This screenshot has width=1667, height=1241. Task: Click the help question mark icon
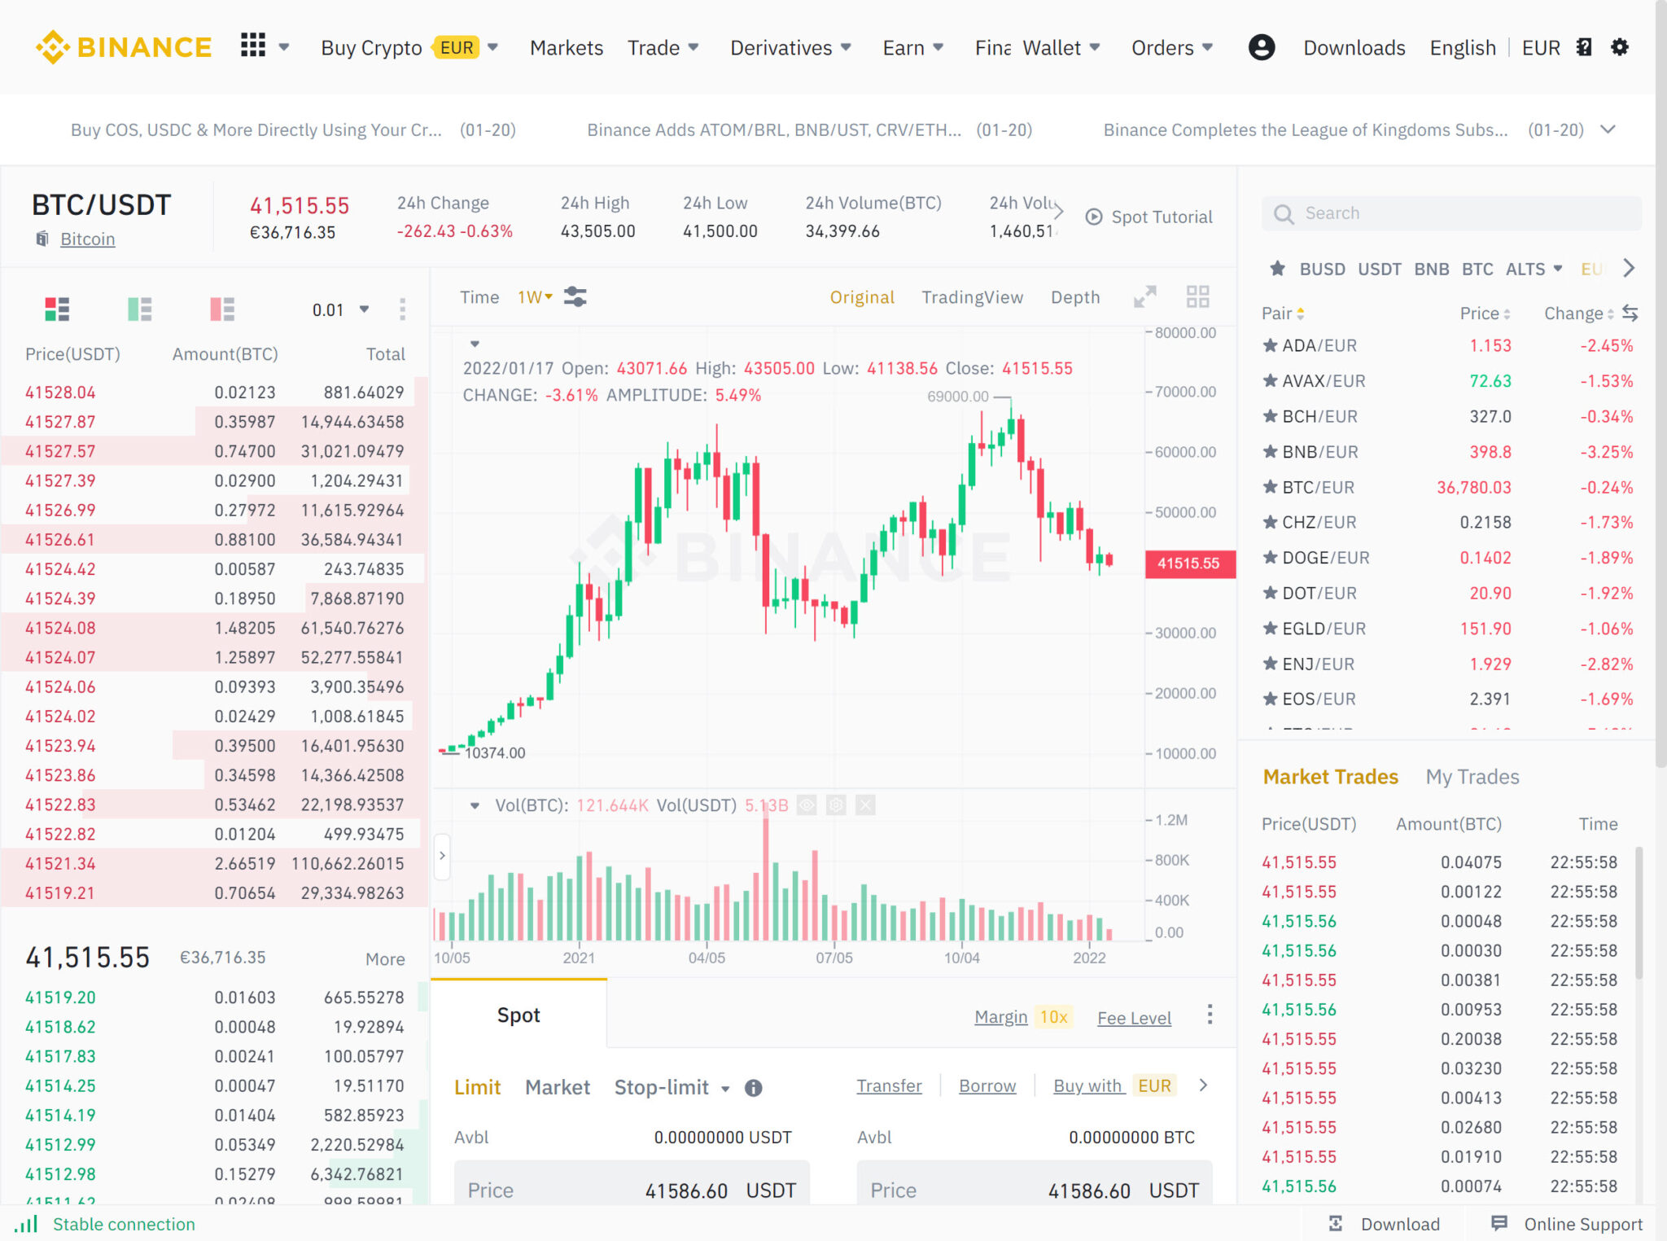coord(1584,47)
